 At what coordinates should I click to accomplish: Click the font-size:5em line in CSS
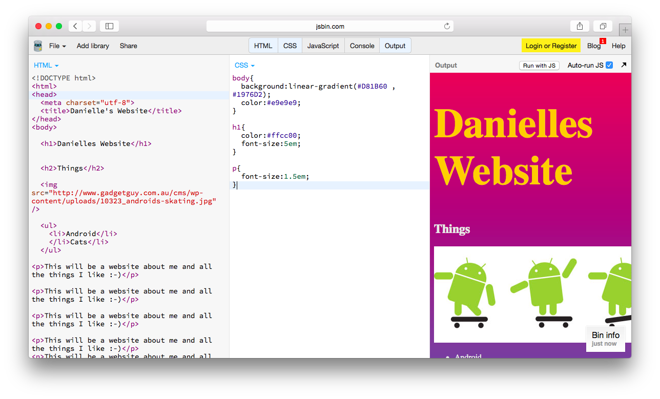tap(271, 143)
